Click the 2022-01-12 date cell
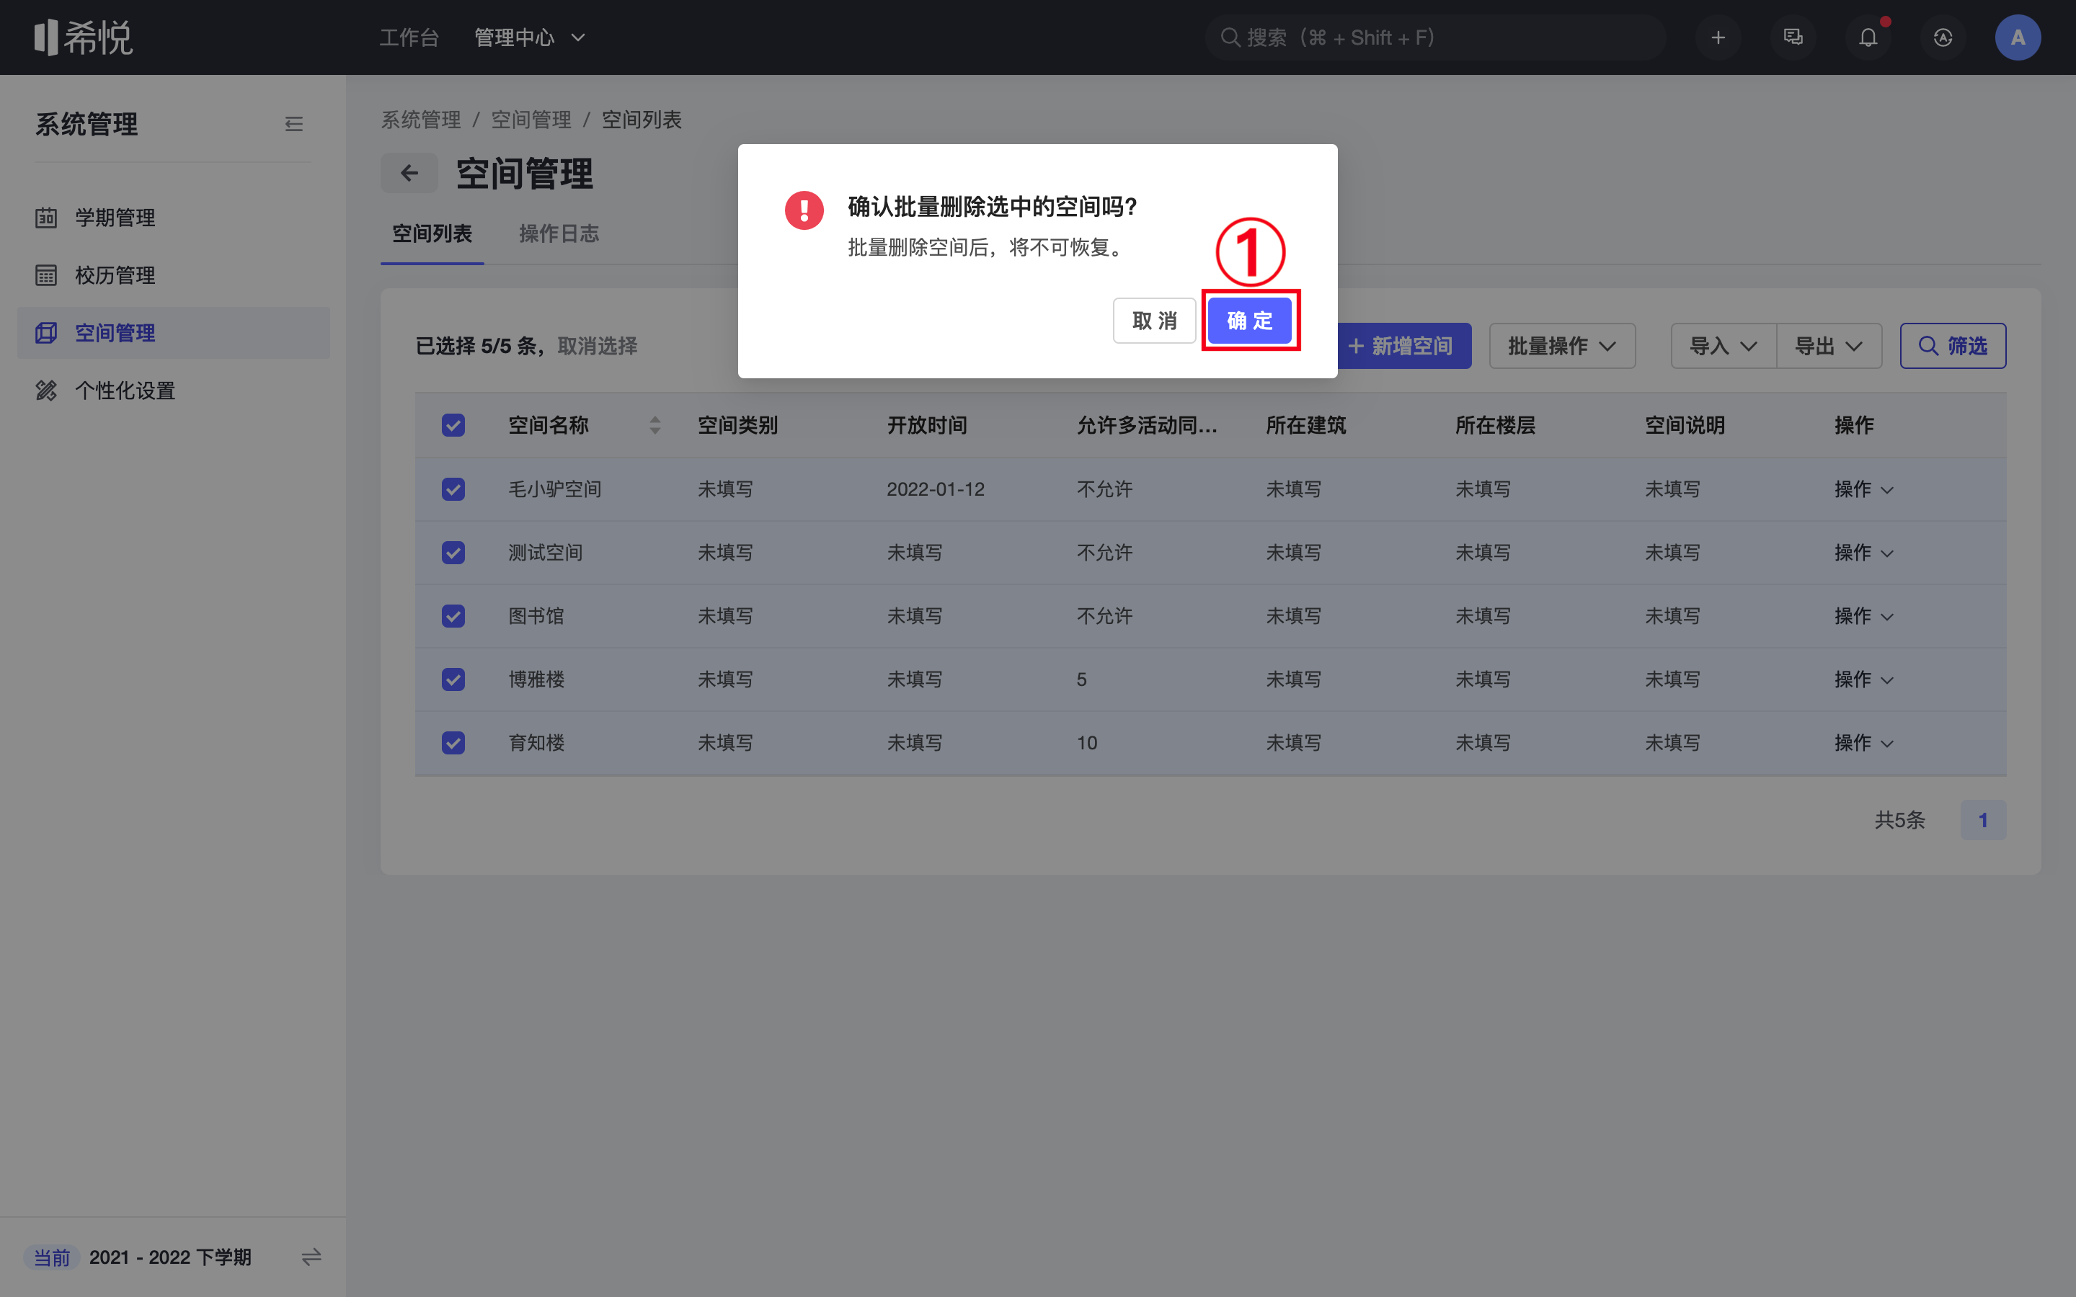 pos(935,489)
